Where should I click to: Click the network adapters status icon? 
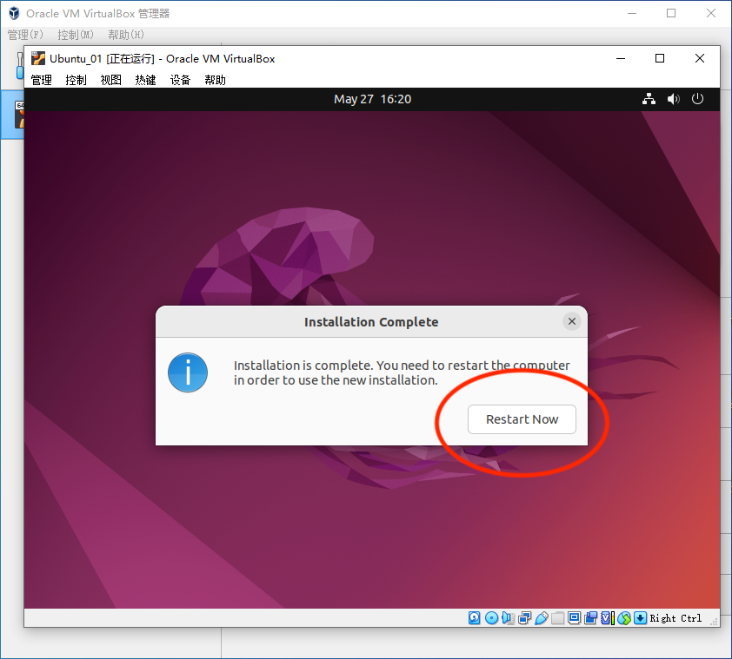tap(525, 618)
